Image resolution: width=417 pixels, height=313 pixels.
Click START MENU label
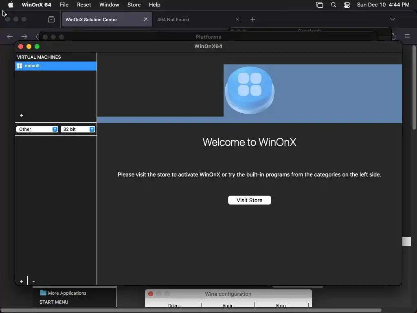coord(54,302)
